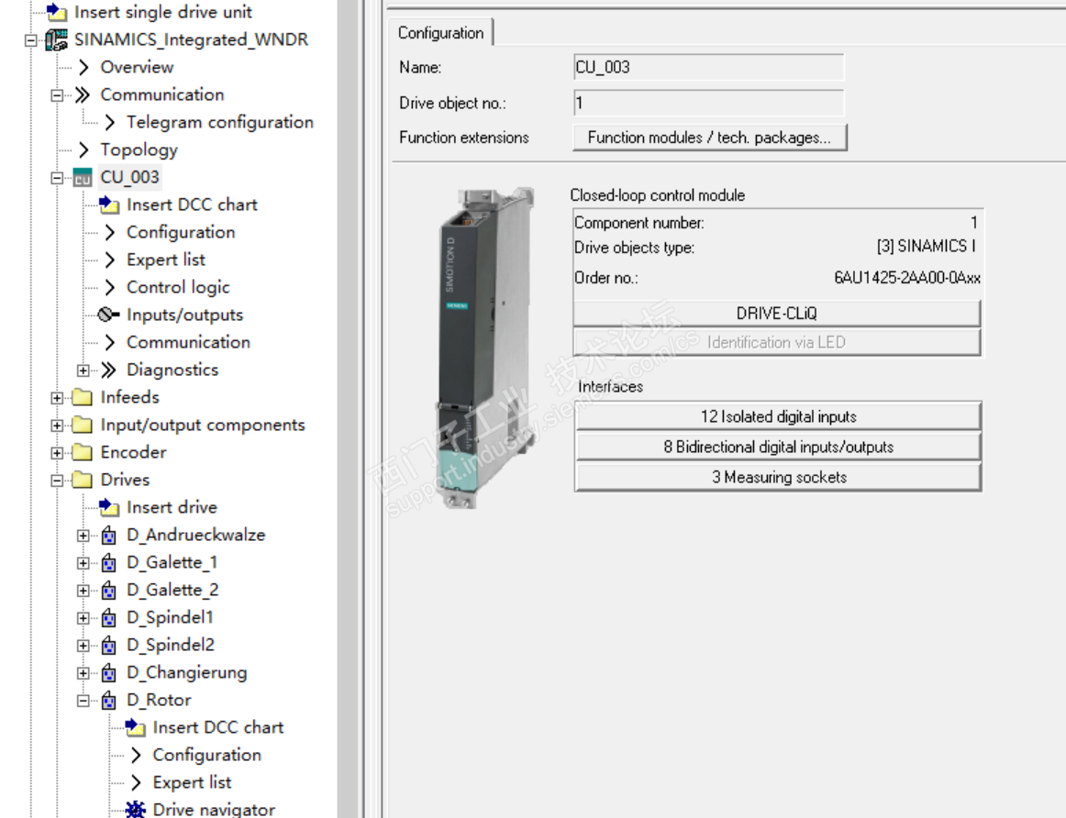Click the D_Andrueckwalze drive icon
The height and width of the screenshot is (818, 1066).
click(x=109, y=536)
